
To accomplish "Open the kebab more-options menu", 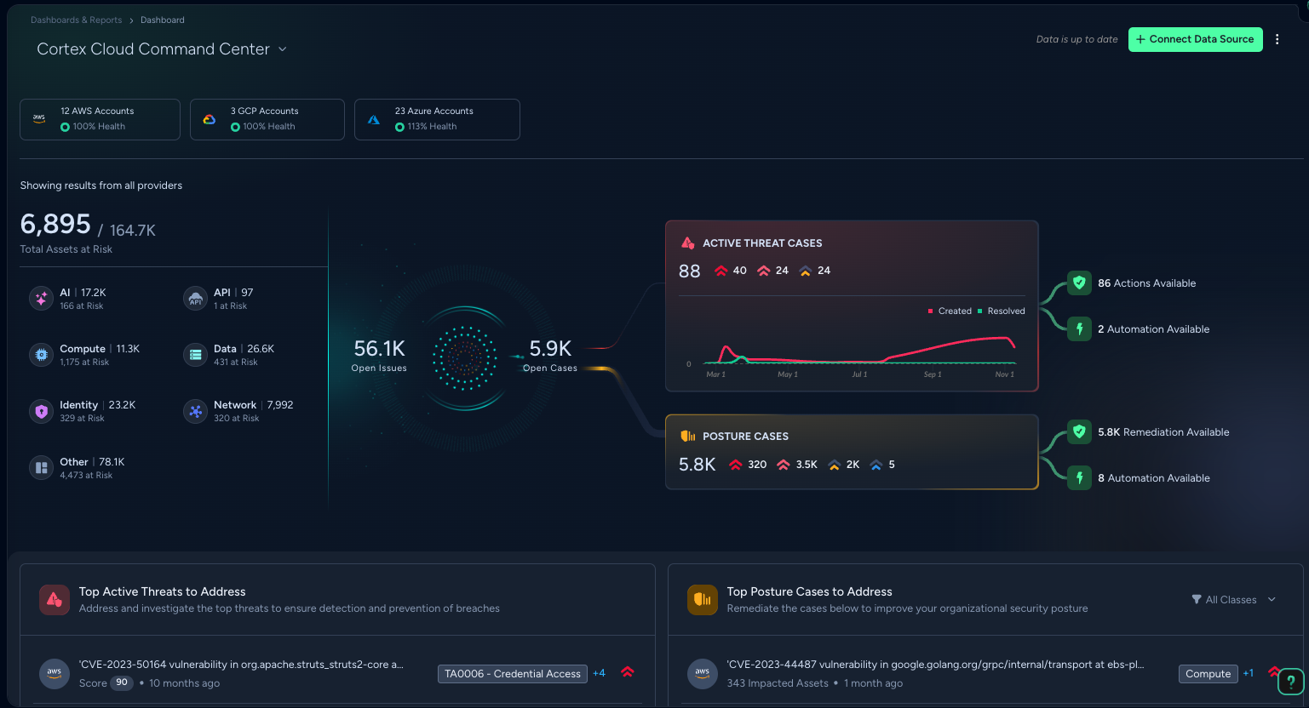I will (x=1277, y=39).
